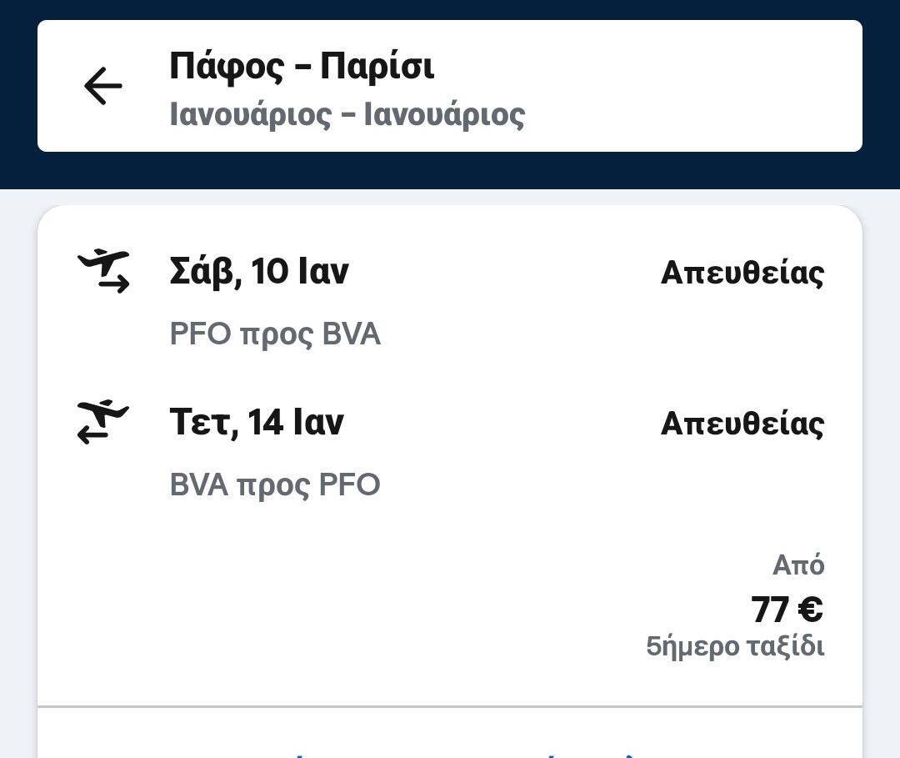Click the 77 € price

786,610
